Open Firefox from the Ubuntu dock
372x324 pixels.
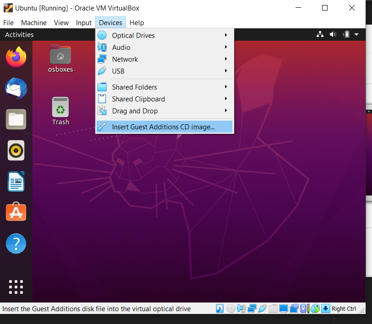pos(16,57)
